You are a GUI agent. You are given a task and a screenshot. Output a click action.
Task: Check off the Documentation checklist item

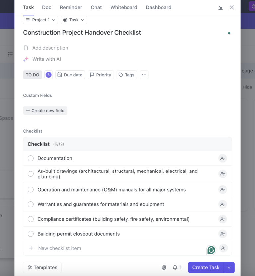[31, 158]
